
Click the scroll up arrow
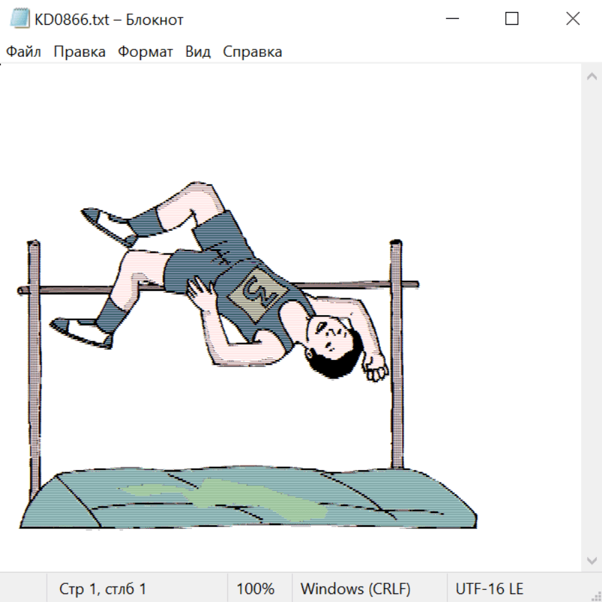[592, 76]
